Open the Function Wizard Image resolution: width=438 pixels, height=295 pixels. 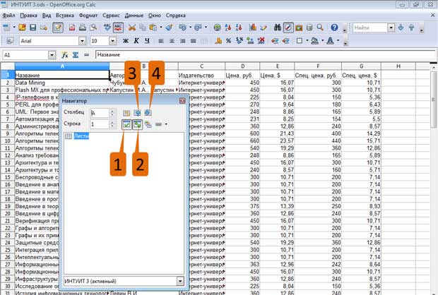[65, 55]
